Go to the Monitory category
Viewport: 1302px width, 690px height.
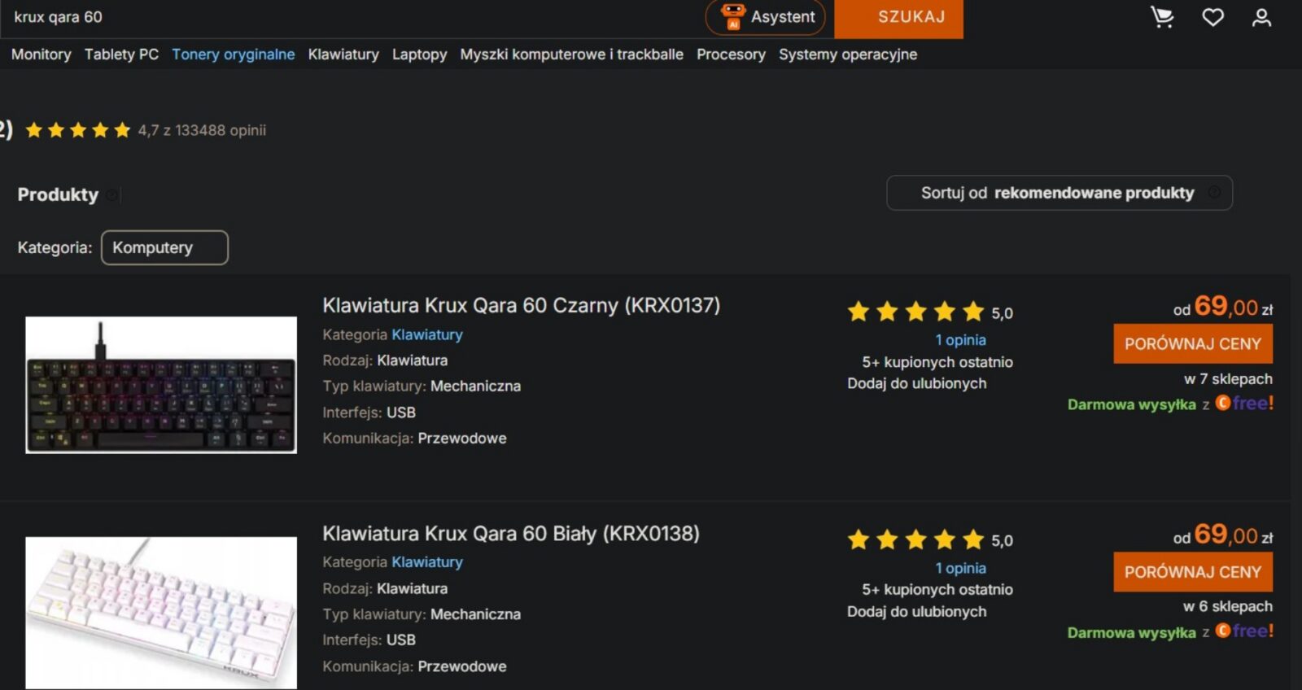[x=41, y=55]
